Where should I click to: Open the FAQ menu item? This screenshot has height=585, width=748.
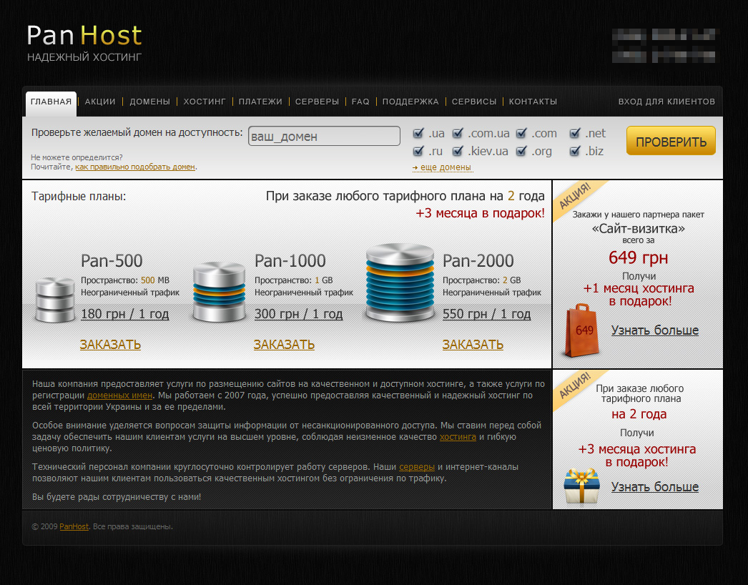point(360,102)
